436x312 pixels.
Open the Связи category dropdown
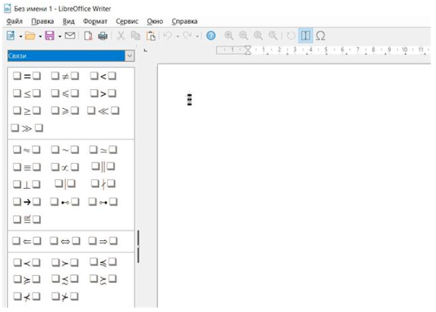tap(130, 56)
